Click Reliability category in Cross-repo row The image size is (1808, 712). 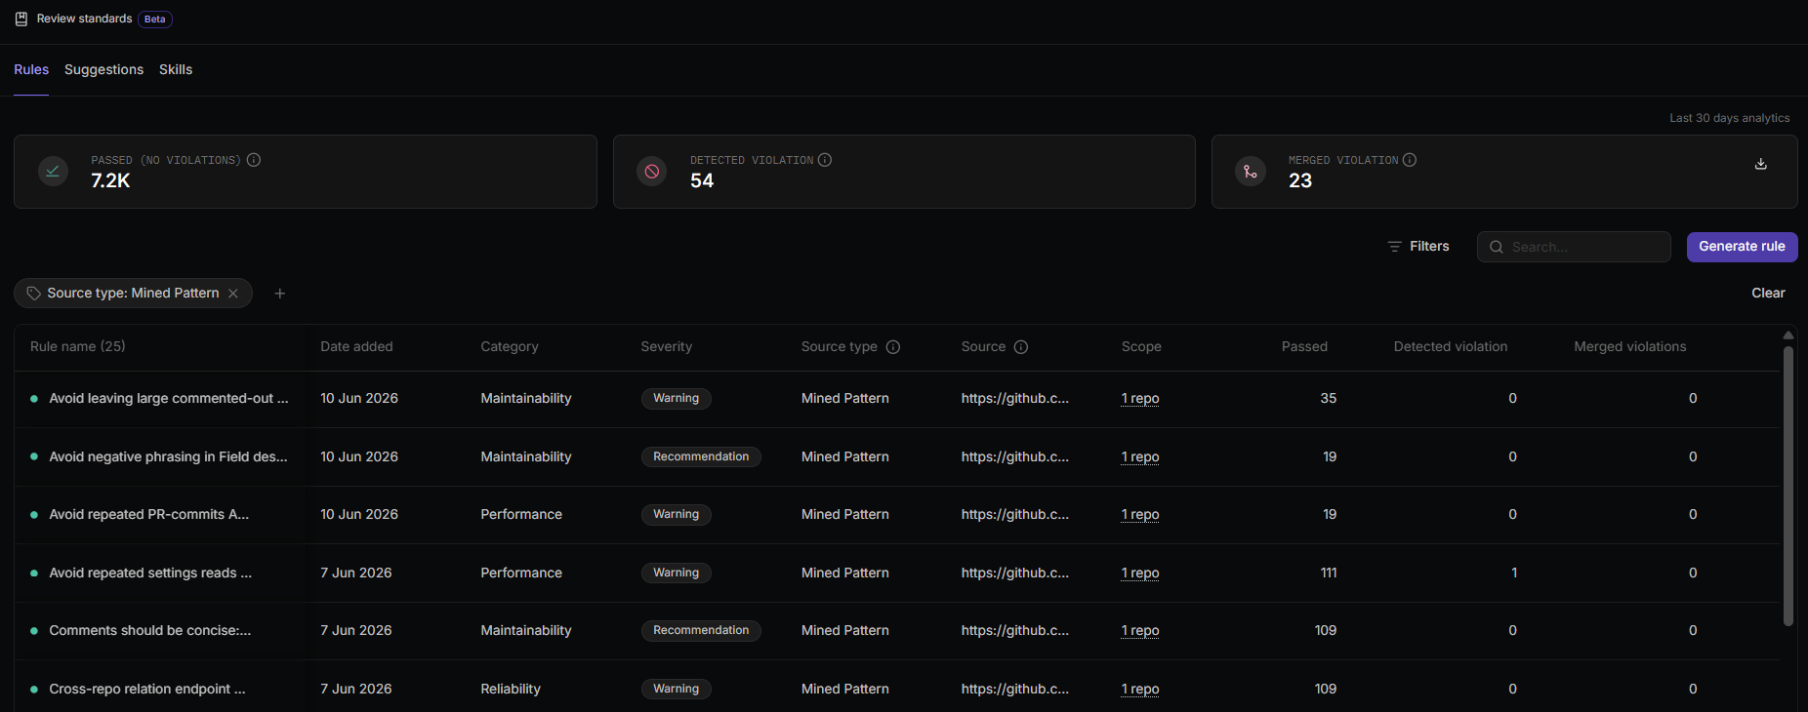point(511,689)
